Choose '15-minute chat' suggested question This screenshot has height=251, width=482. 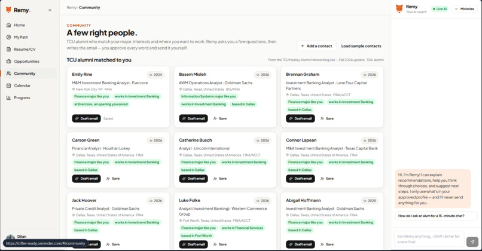[x=436, y=216]
